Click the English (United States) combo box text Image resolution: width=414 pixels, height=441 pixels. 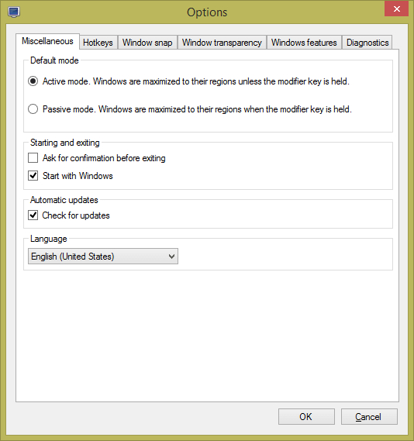click(x=73, y=257)
